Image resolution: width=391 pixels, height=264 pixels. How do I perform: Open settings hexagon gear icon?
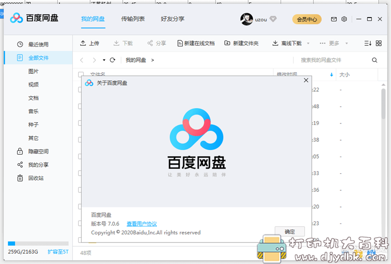344,19
